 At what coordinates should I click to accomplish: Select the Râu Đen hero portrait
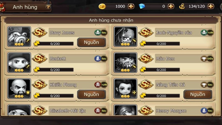125,62
